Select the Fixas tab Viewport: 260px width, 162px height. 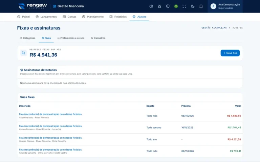click(46, 38)
